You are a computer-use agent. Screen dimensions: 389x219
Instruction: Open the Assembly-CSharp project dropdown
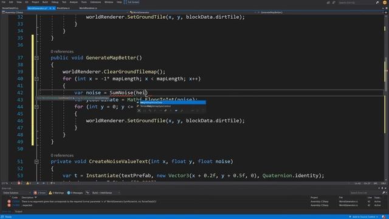[x=64, y=12]
